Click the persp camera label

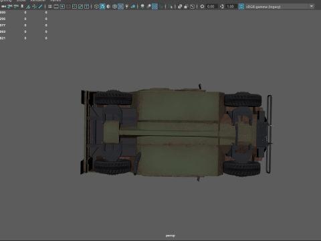click(171, 236)
